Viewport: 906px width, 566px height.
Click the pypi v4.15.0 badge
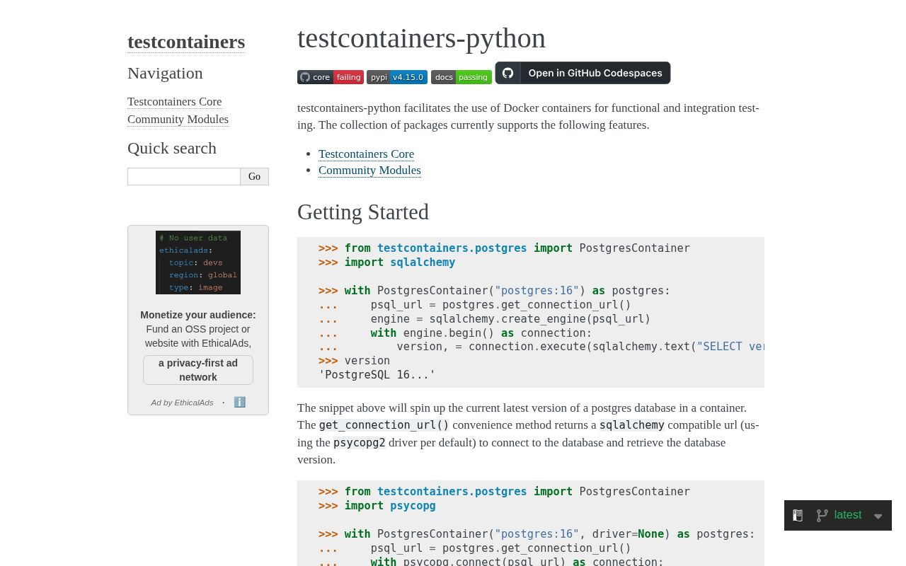[x=397, y=77]
